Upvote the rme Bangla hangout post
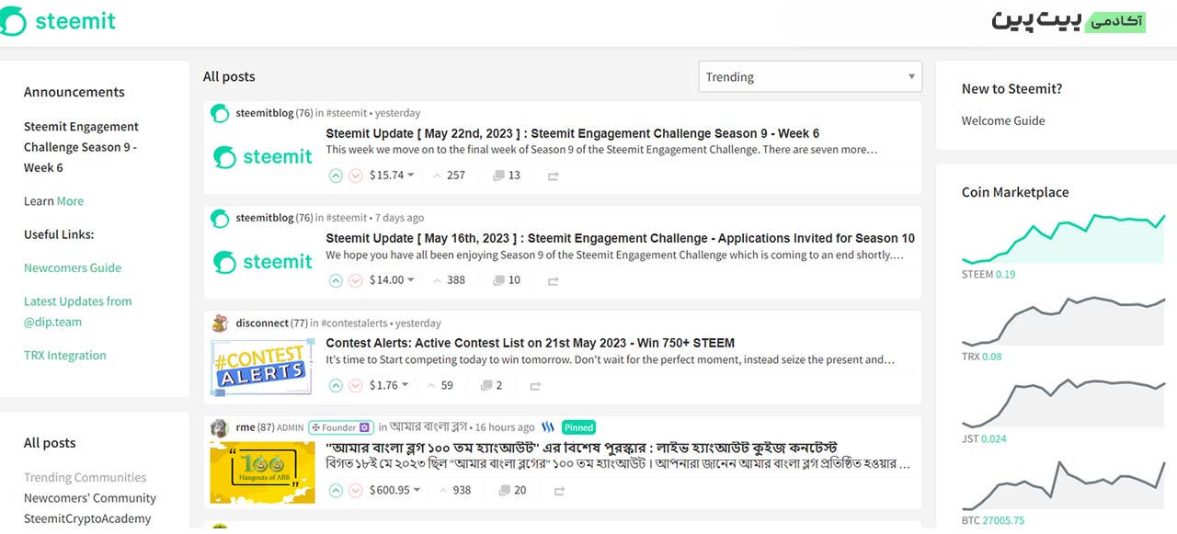This screenshot has width=1177, height=534. tap(336, 491)
